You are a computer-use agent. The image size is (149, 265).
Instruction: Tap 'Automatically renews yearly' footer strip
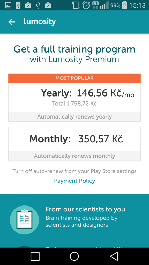[74, 117]
